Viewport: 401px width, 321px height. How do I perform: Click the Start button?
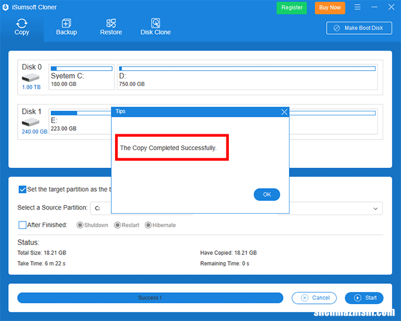pos(364,298)
